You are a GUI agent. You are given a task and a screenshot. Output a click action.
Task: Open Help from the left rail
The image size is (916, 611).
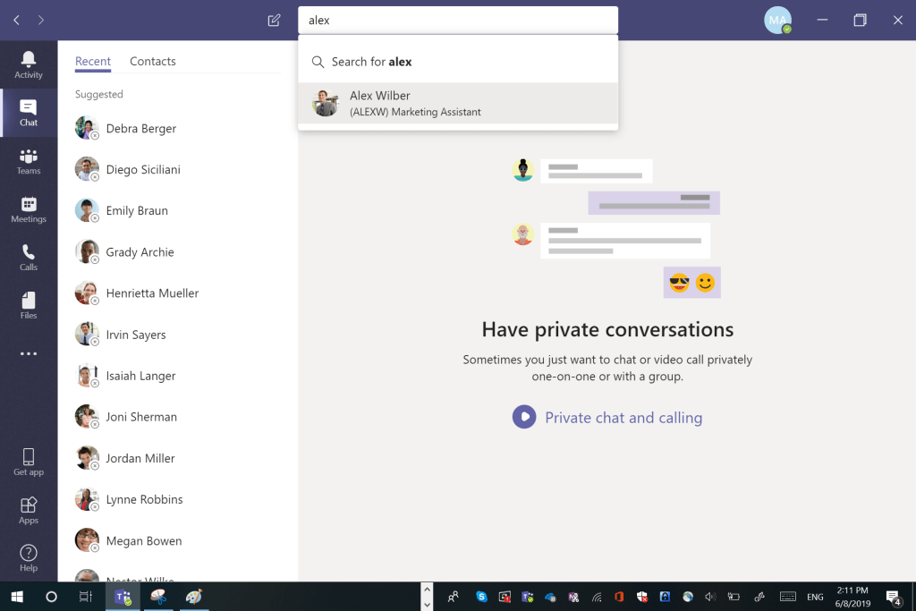click(x=28, y=555)
